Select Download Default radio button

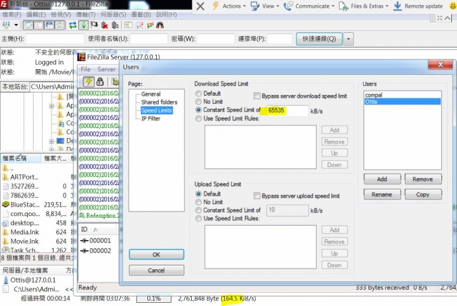[199, 93]
